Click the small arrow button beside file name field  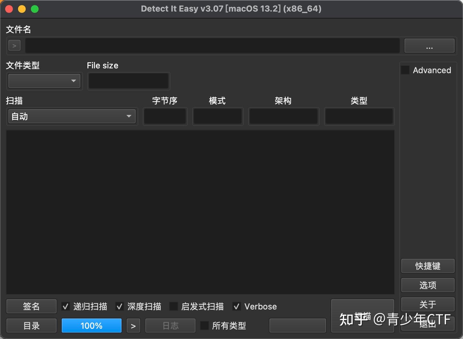(14, 46)
